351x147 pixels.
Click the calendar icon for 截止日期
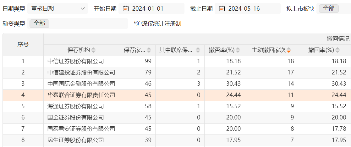(222, 9)
